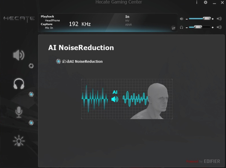Click the Playback heading
This screenshot has width=226, height=168.
(47, 16)
